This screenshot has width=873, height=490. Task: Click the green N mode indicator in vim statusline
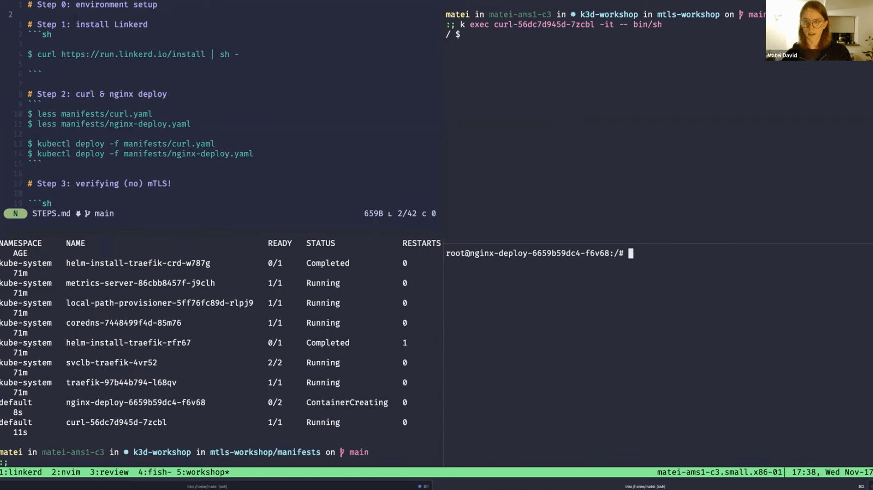[15, 213]
